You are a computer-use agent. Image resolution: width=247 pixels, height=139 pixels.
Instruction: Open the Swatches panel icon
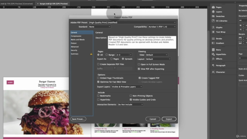click(x=213, y=16)
